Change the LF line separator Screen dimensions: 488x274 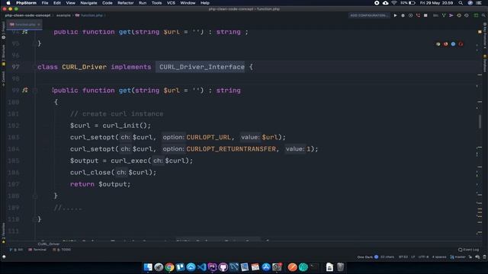[x=413, y=257]
